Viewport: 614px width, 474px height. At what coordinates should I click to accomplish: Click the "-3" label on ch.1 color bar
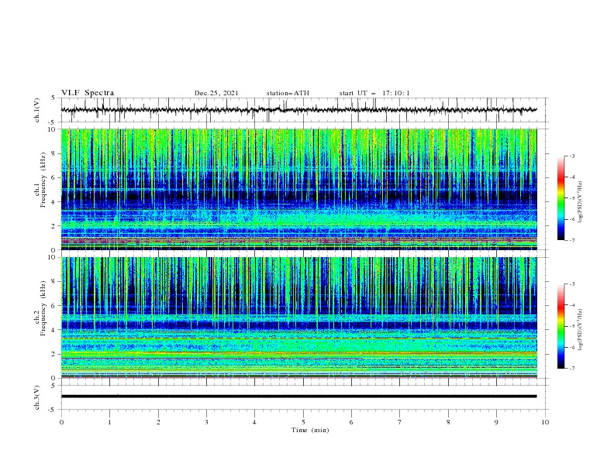point(571,156)
